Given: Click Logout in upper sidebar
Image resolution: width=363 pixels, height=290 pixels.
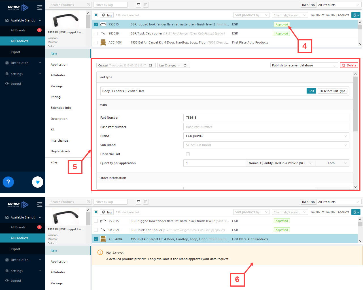Looking at the screenshot, I should click(x=16, y=84).
